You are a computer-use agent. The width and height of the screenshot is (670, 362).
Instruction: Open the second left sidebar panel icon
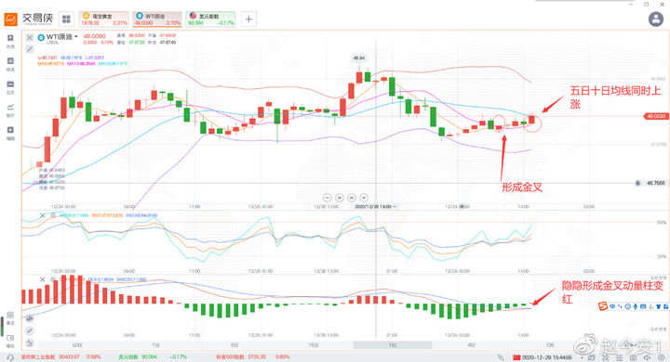click(x=10, y=61)
